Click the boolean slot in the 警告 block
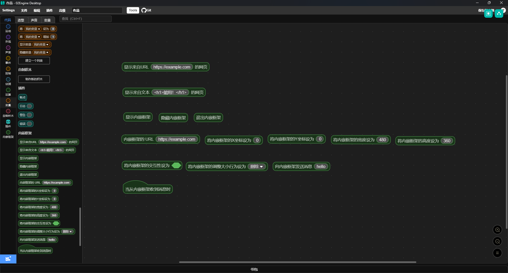 coord(29,115)
